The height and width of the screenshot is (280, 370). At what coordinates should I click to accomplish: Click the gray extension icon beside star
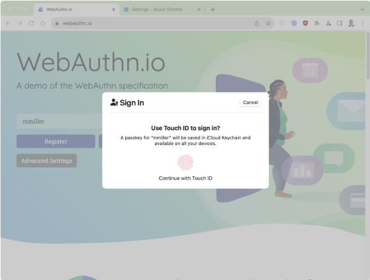283,23
